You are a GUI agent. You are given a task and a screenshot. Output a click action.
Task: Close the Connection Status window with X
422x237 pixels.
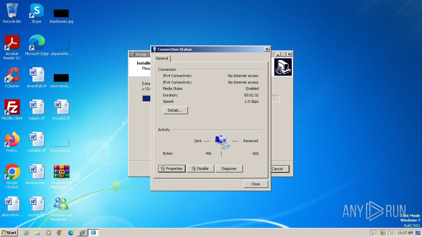(267, 49)
